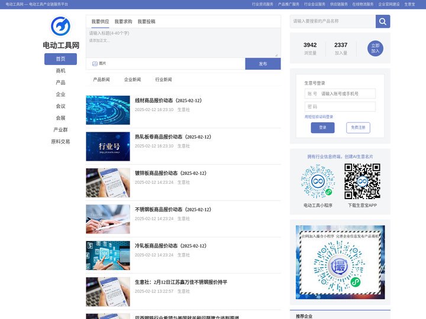426x319 pixels.
Task: Click the 图片 image upload icon
Action: (x=95, y=63)
